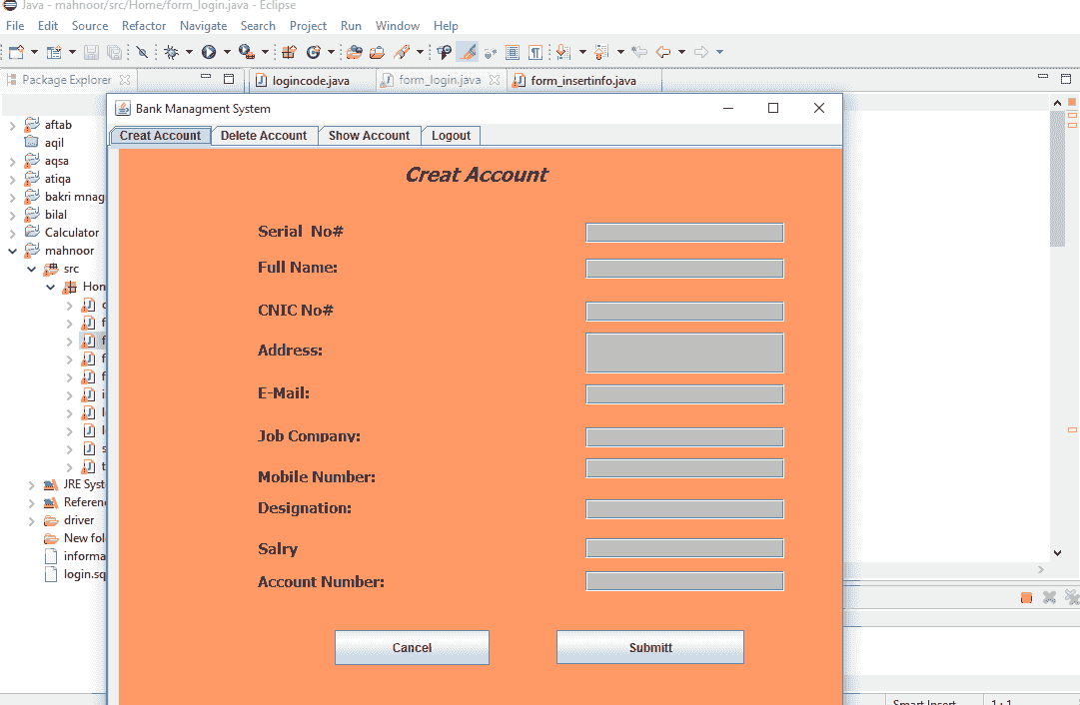
Task: Collapse the src folder node
Action: click(x=32, y=270)
